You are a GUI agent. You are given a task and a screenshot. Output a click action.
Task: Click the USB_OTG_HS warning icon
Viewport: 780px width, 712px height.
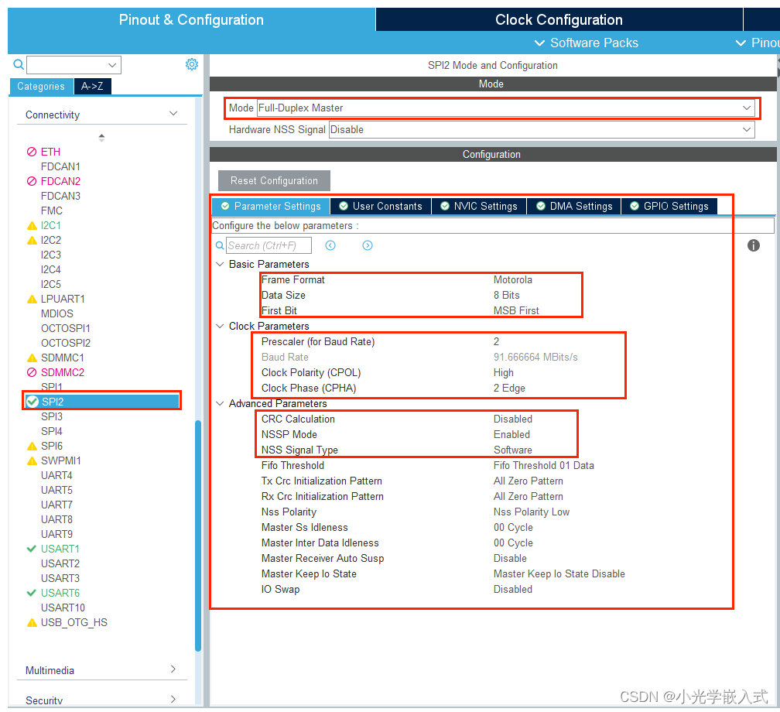pos(32,622)
